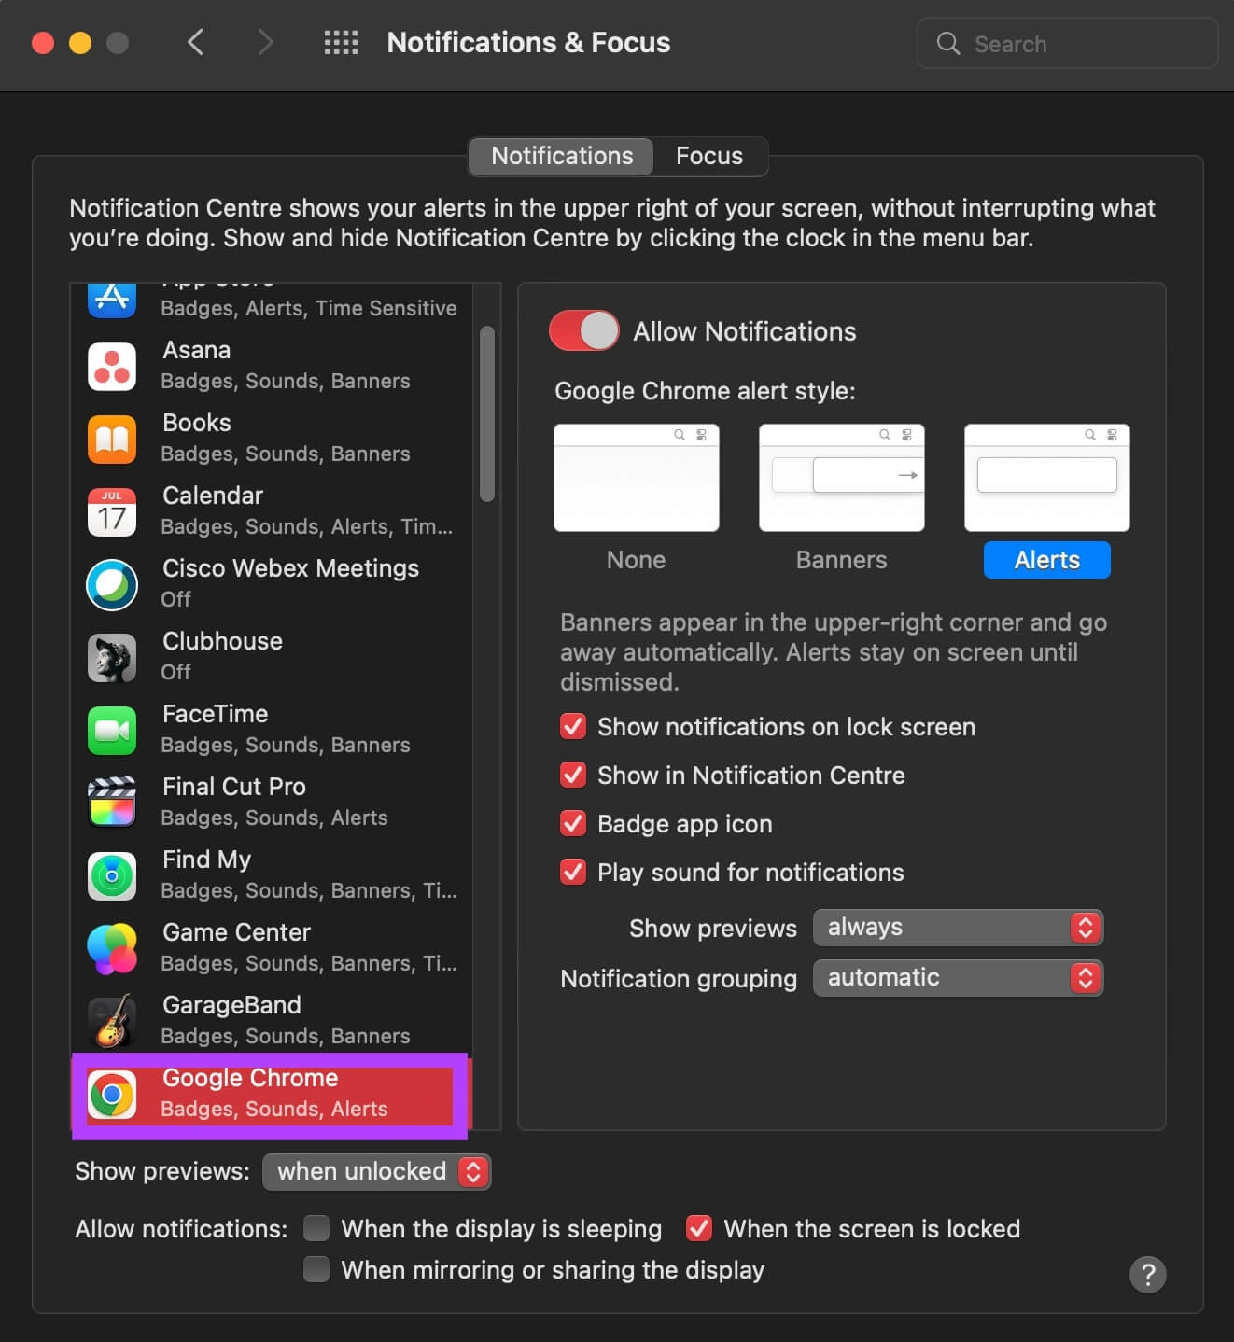Switch to the Focus tab
This screenshot has width=1234, height=1342.
click(709, 156)
